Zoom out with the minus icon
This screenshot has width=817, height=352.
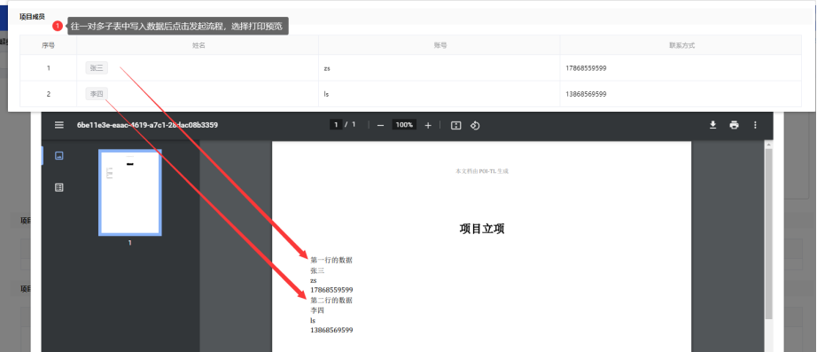point(380,125)
